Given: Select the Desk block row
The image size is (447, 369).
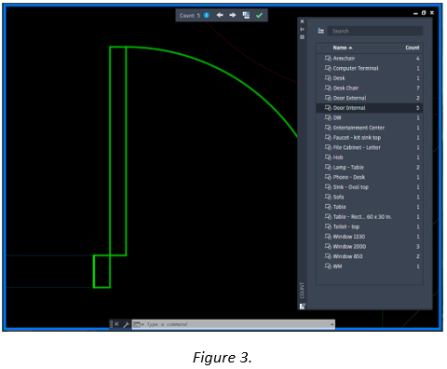Looking at the screenshot, I should (370, 78).
